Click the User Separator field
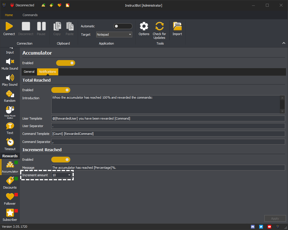 [168, 126]
